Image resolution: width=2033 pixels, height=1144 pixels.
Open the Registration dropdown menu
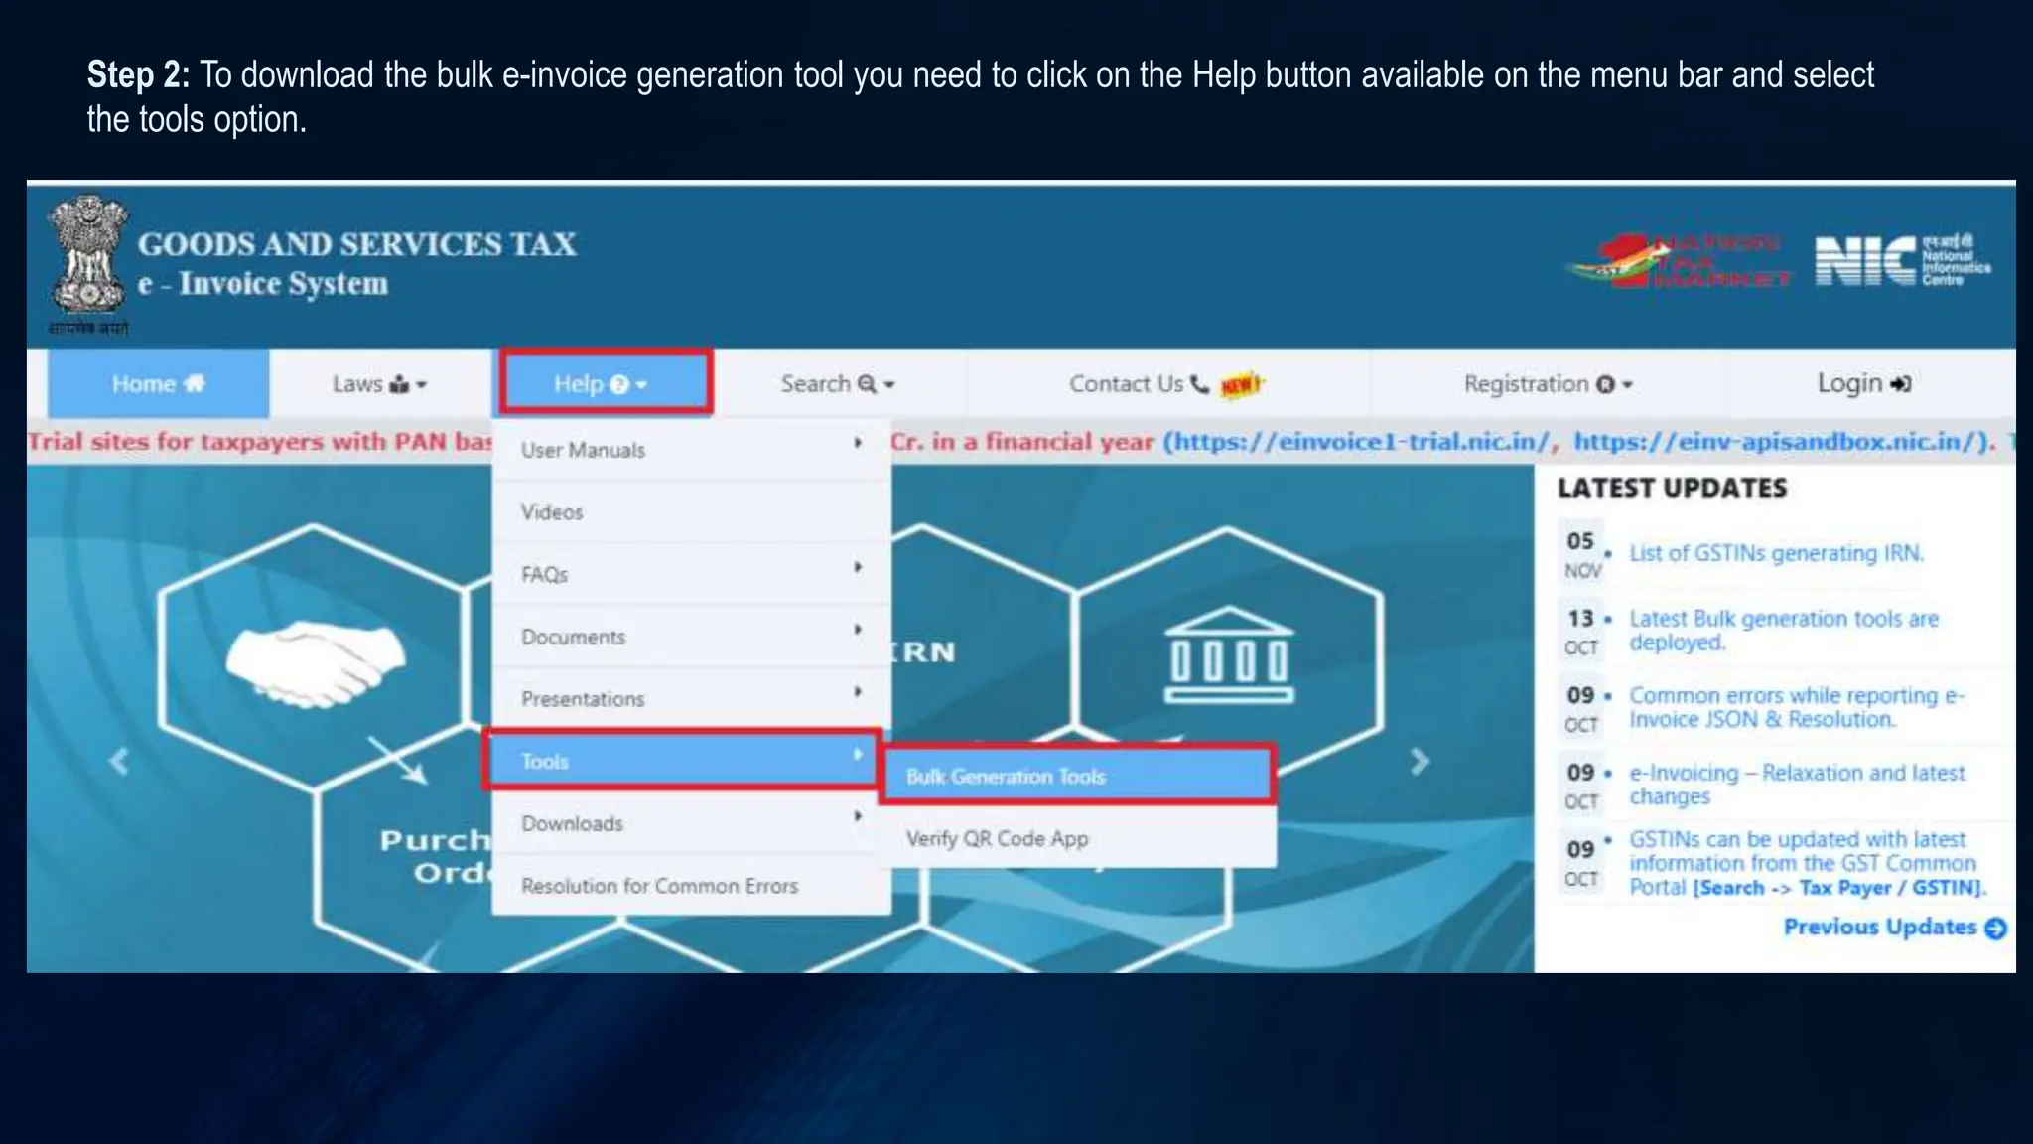click(1547, 384)
